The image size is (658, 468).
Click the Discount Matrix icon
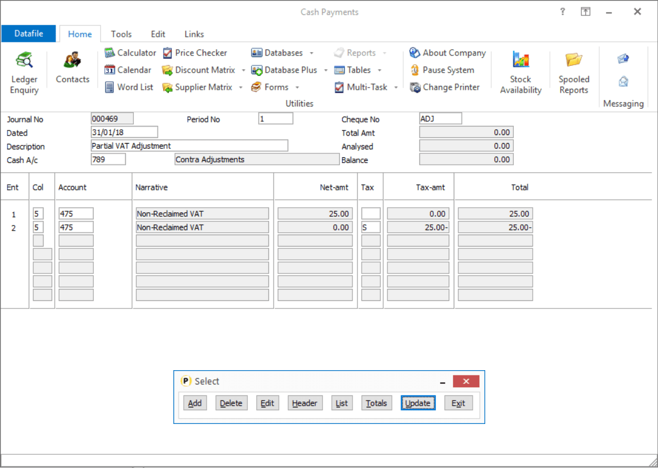tap(168, 70)
